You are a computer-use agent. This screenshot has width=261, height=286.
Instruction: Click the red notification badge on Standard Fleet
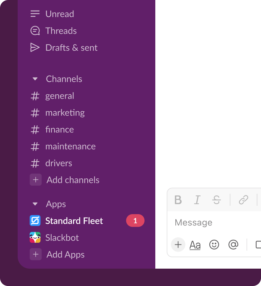click(135, 221)
